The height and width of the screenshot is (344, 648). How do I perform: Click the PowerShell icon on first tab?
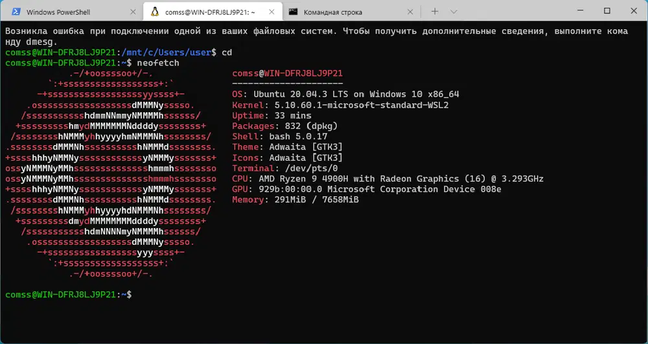coord(16,12)
